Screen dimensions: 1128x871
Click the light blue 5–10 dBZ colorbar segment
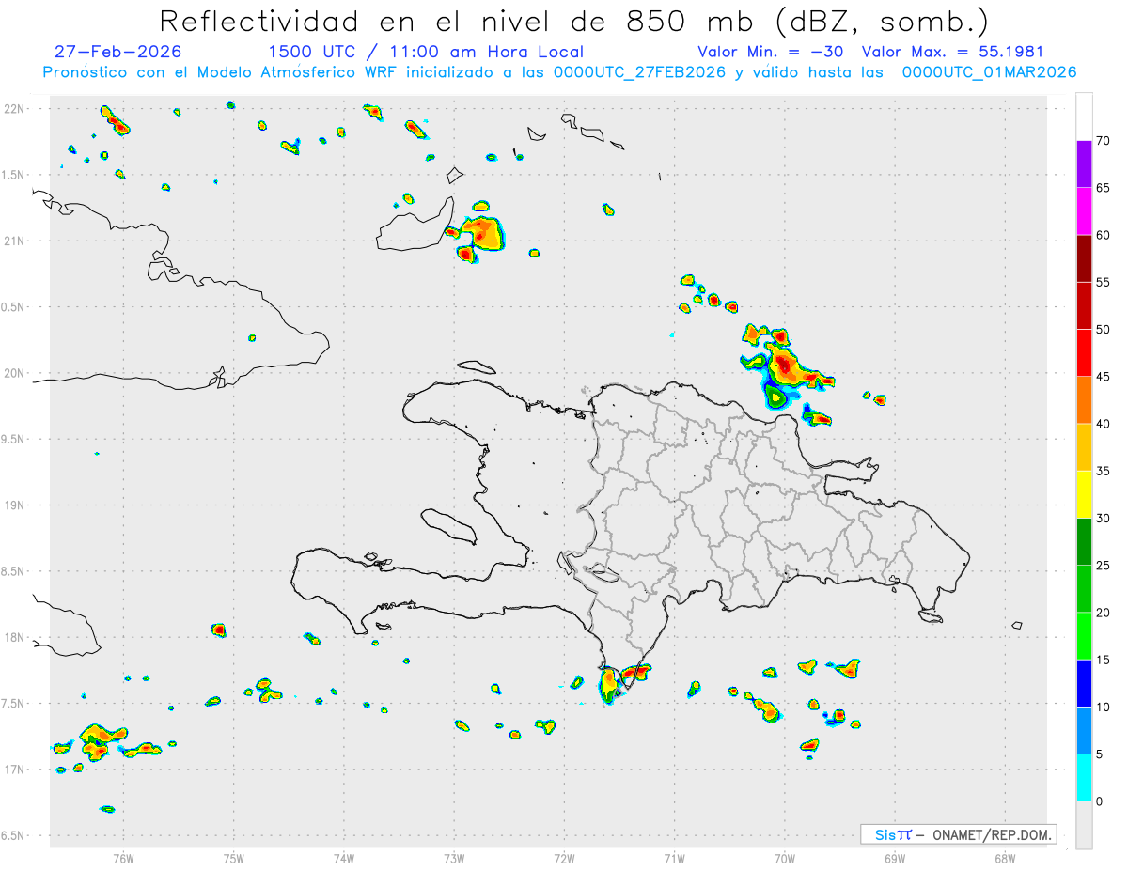tap(1084, 731)
